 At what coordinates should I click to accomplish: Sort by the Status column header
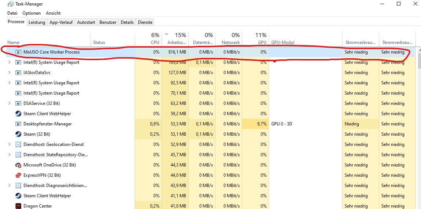tap(113, 38)
